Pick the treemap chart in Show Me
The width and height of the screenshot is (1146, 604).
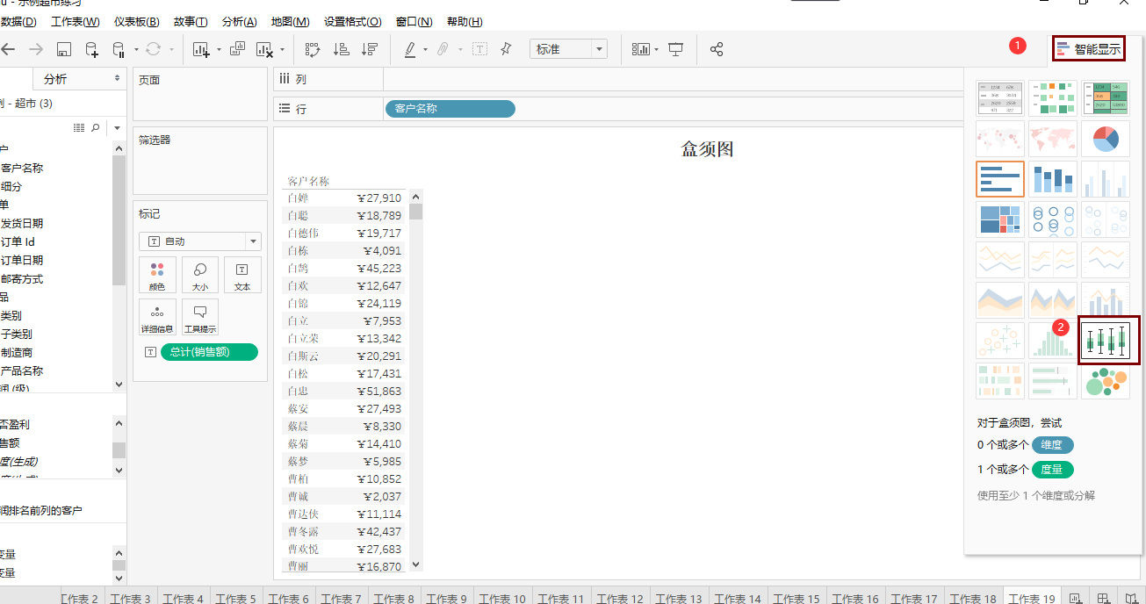(1000, 219)
